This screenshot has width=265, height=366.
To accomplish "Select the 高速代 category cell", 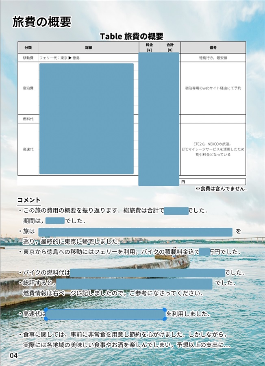I will point(28,149).
